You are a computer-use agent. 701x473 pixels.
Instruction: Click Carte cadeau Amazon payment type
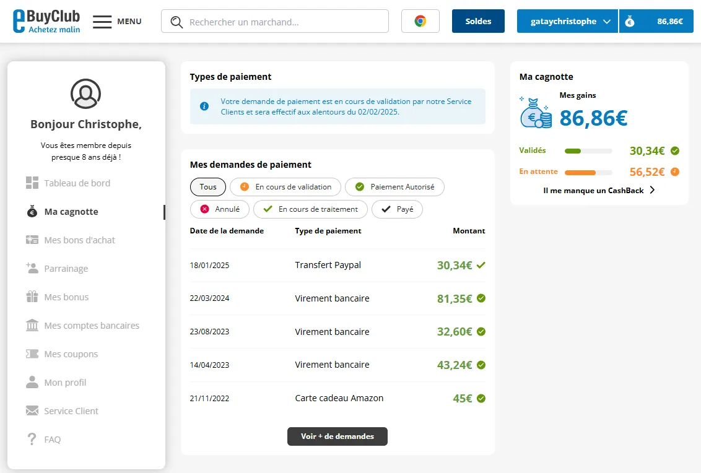click(339, 398)
